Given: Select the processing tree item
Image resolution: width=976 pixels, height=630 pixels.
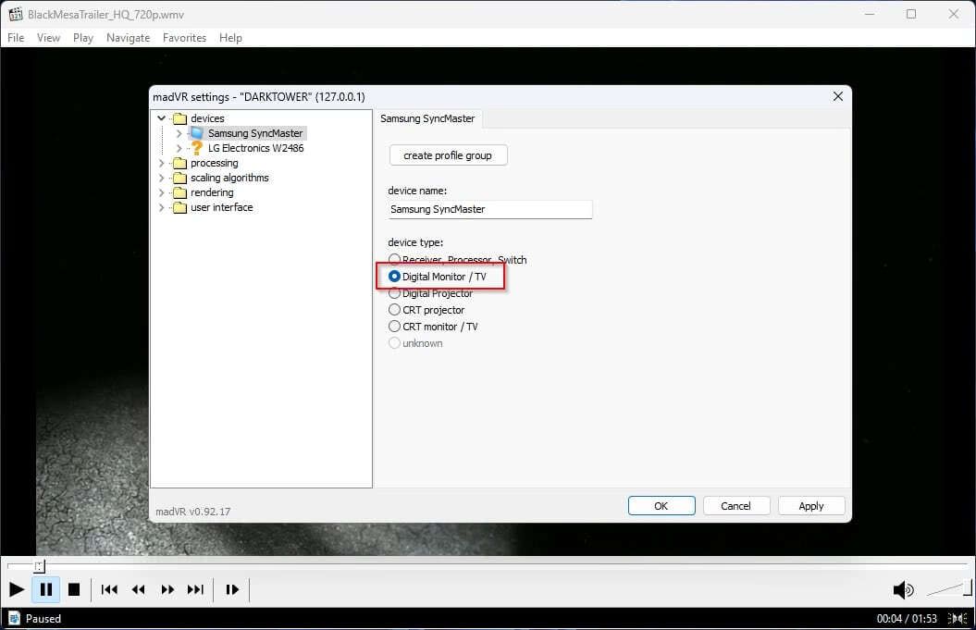Looking at the screenshot, I should [214, 163].
